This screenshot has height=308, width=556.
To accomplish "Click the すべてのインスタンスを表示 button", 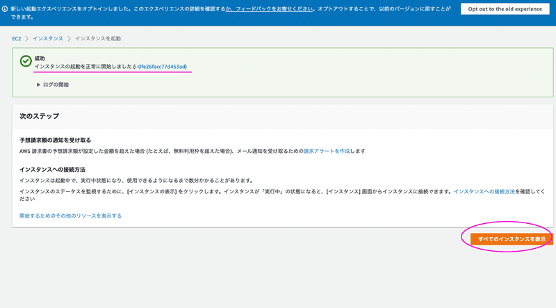I will (x=512, y=238).
